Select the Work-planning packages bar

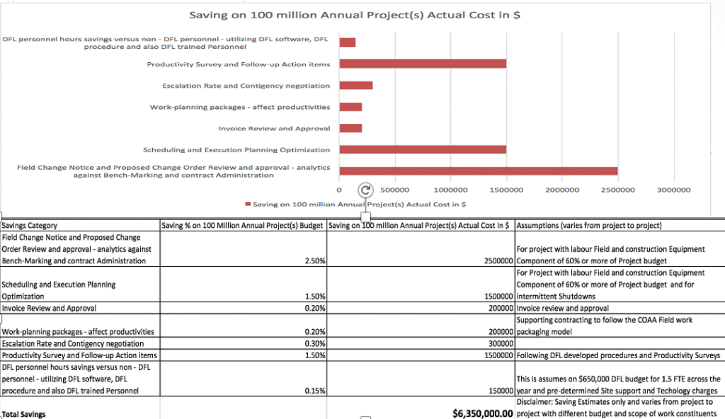click(350, 107)
